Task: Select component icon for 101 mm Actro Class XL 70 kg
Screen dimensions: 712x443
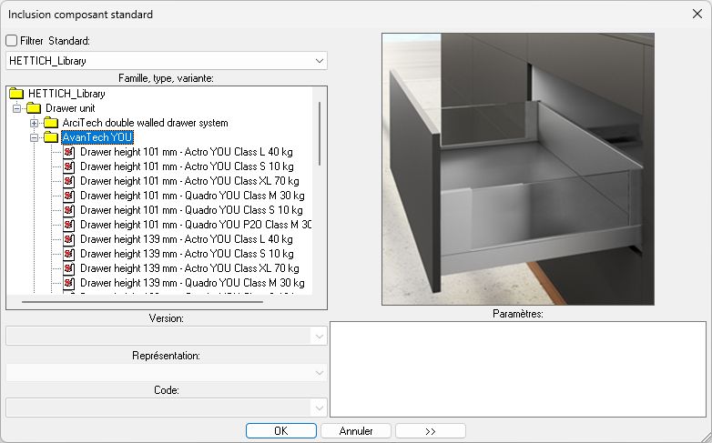Action: 68,181
